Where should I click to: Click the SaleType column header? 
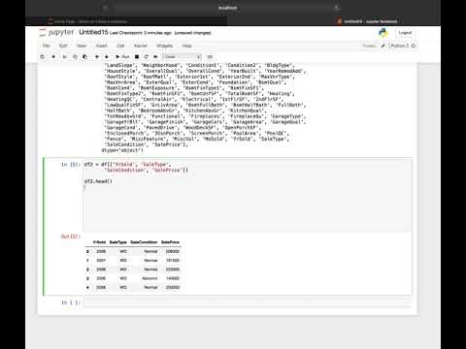pyautogui.click(x=118, y=242)
